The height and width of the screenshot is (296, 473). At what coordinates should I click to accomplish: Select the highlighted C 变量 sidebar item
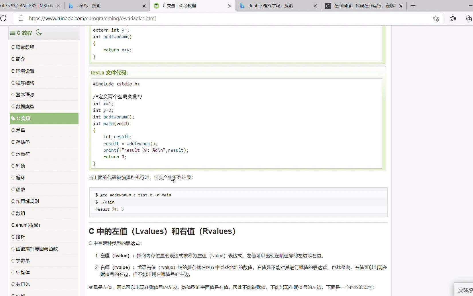pos(44,118)
